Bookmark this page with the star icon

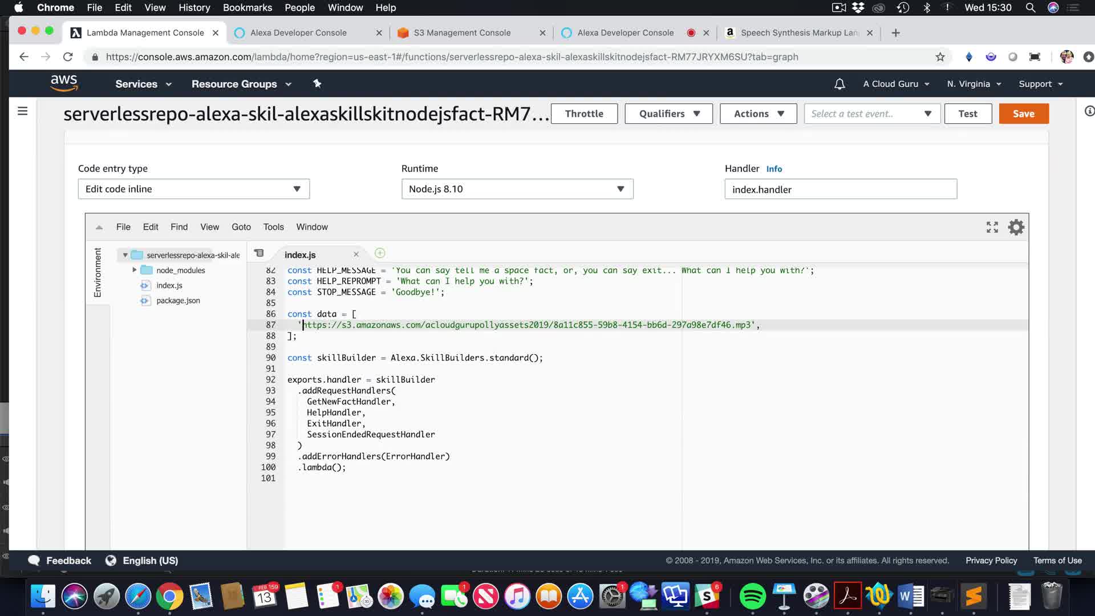pos(940,57)
